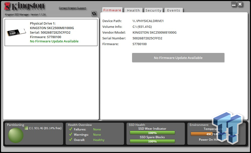Screen dimensions: 251x153
Task: Click the SSD Health panel title
Action: point(137,125)
